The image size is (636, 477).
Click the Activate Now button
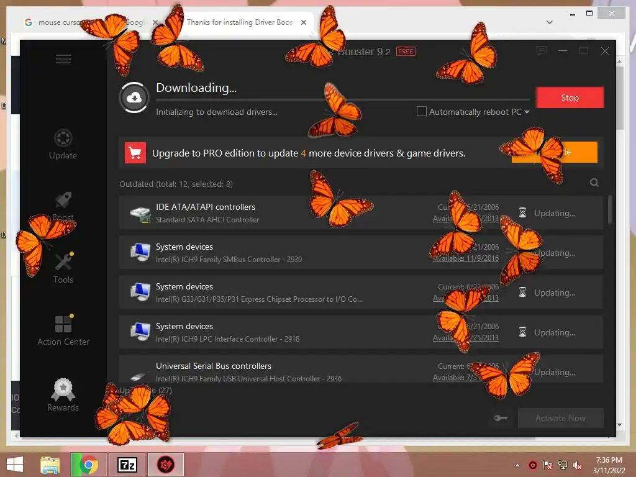[x=561, y=418]
